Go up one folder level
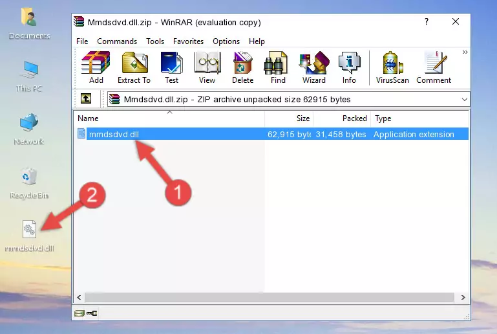The width and height of the screenshot is (497, 334). coord(85,99)
